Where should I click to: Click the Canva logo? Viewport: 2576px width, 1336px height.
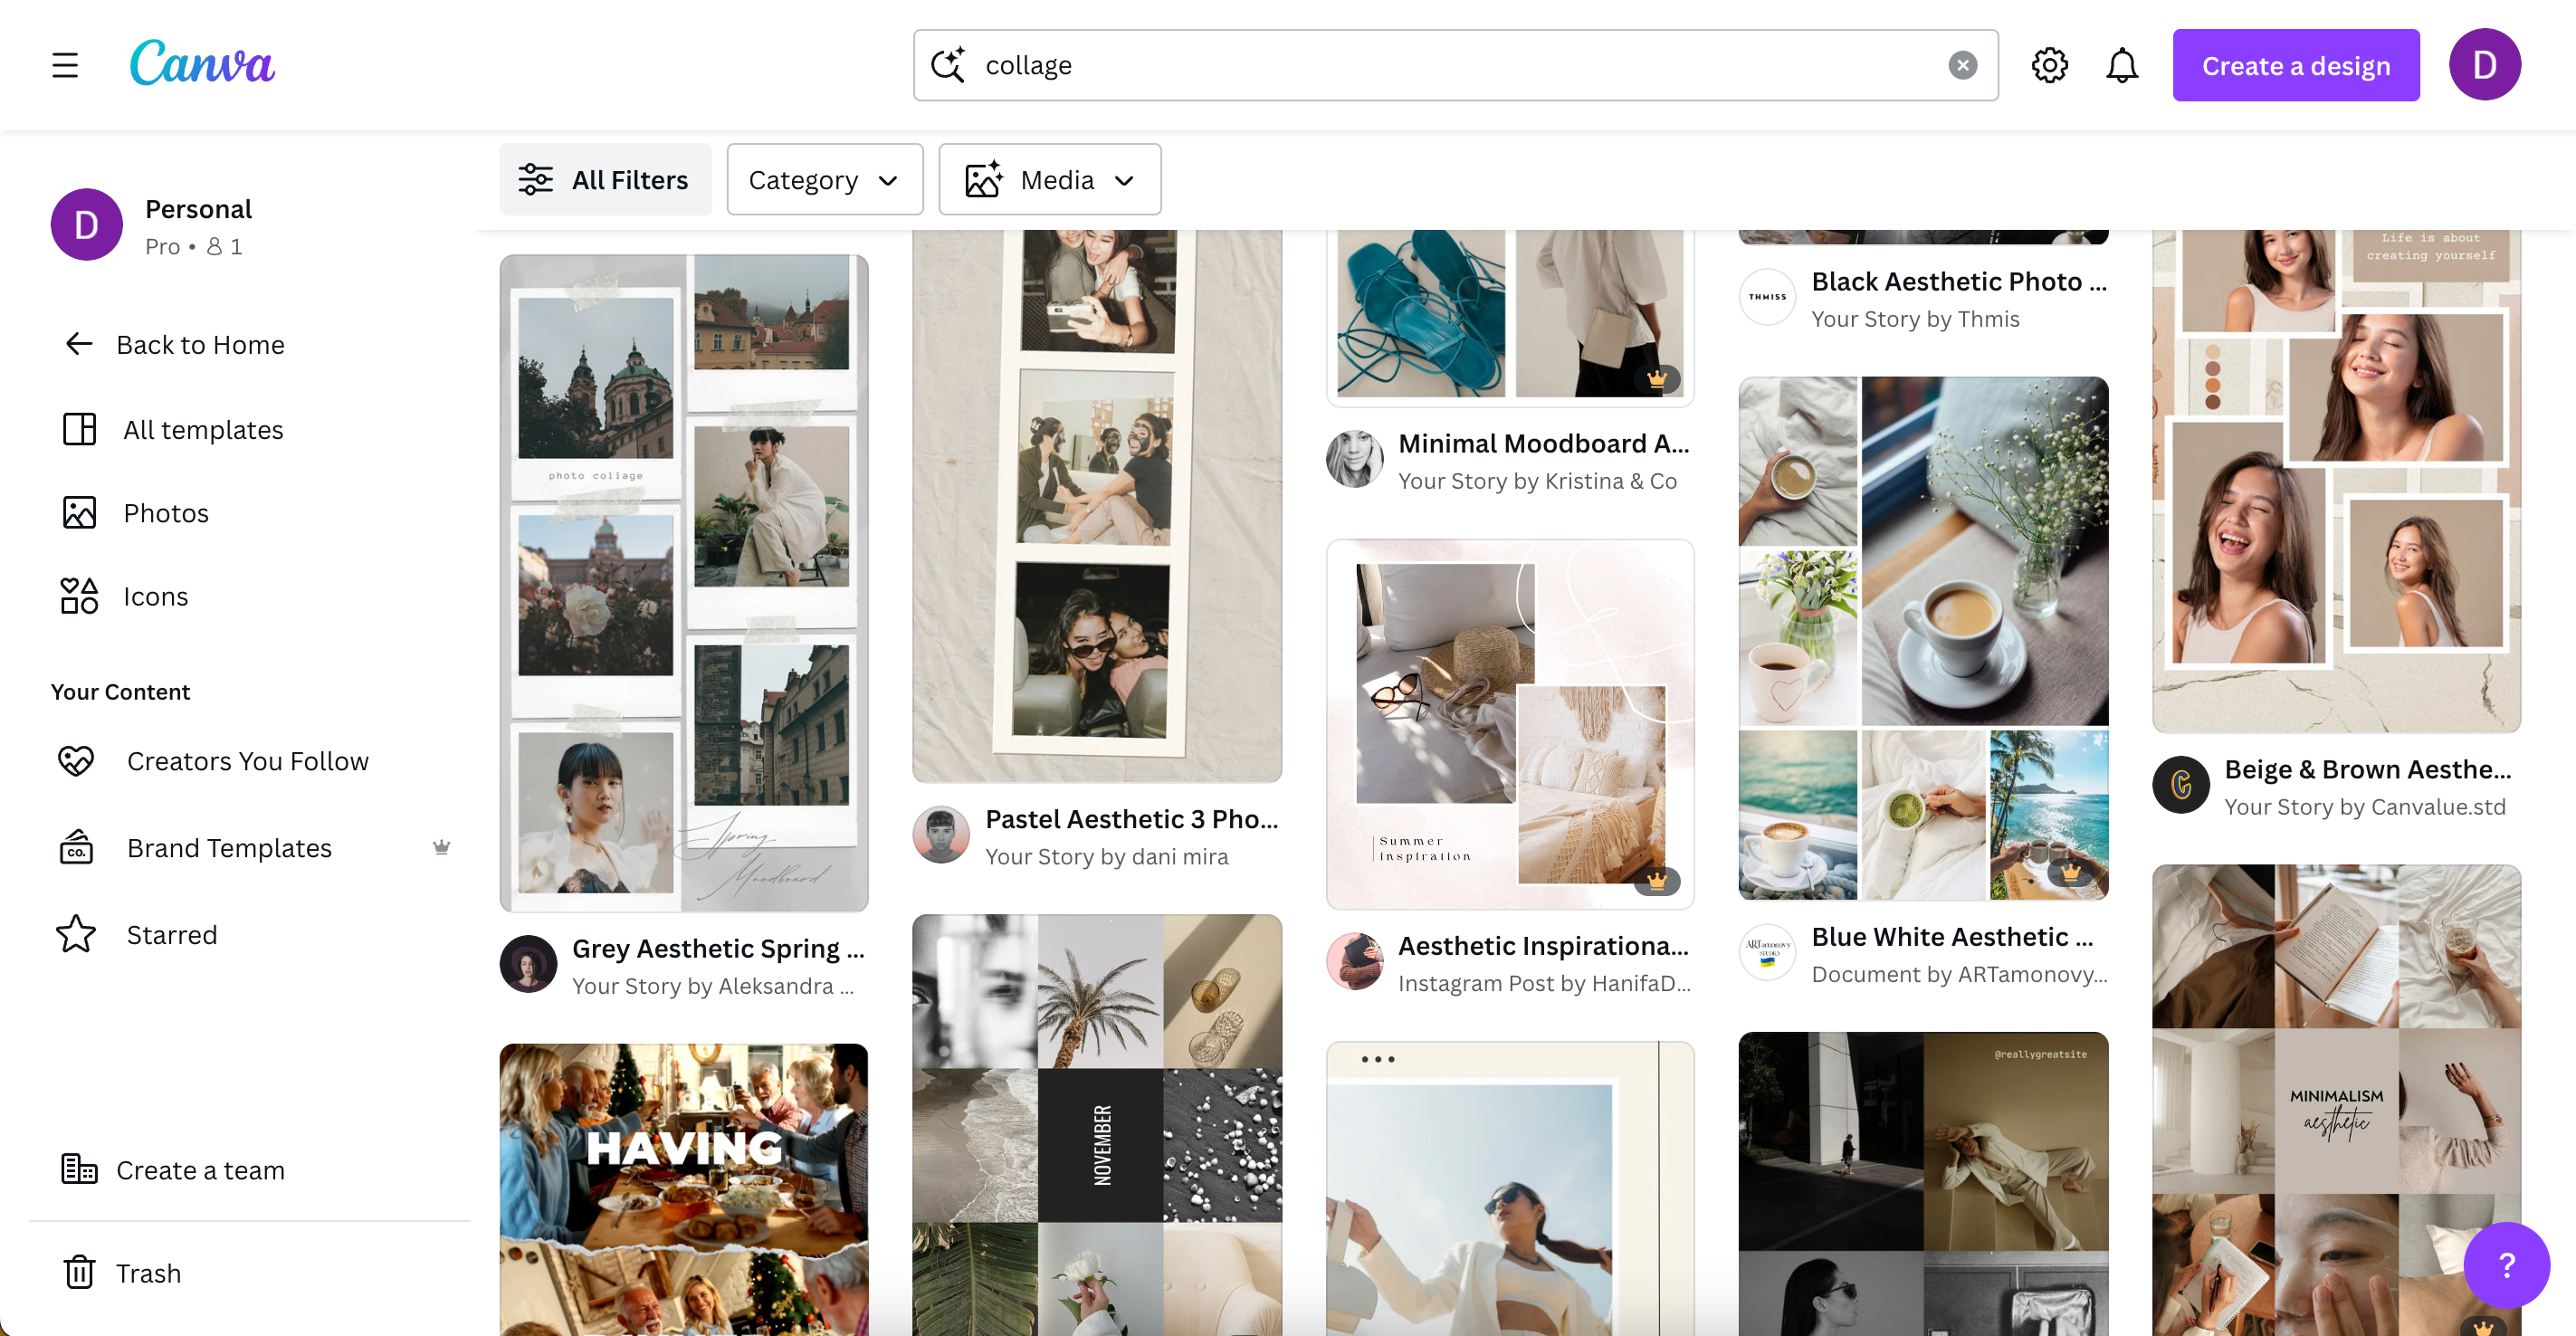click(202, 64)
